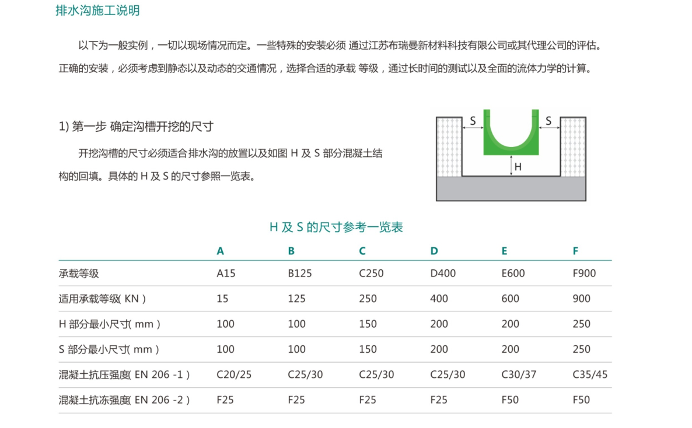Select the concrete strength cell C30/37

coord(519,375)
